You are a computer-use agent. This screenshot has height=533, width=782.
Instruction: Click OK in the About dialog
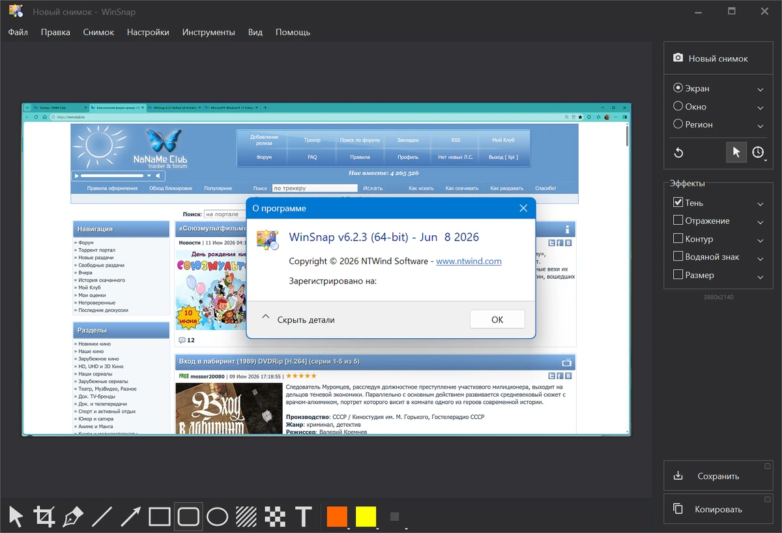[497, 319]
